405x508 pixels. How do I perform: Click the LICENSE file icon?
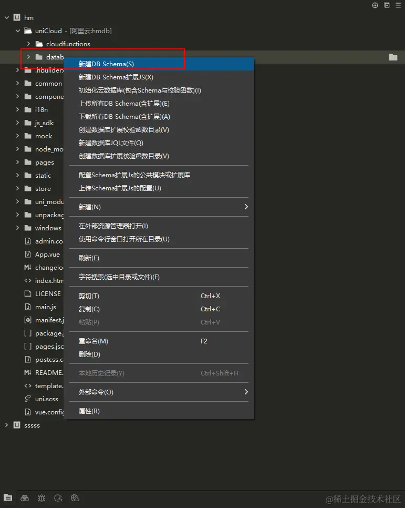click(x=28, y=293)
